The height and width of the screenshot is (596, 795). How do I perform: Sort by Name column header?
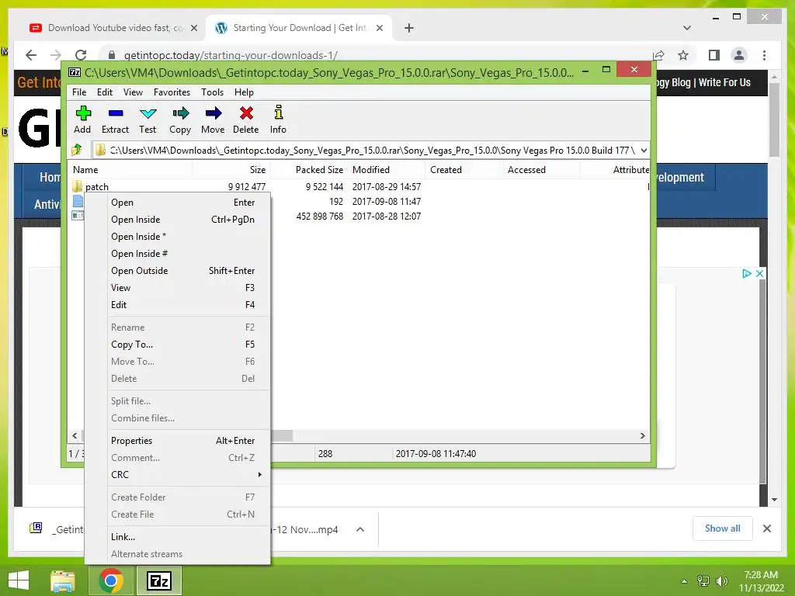coord(130,170)
